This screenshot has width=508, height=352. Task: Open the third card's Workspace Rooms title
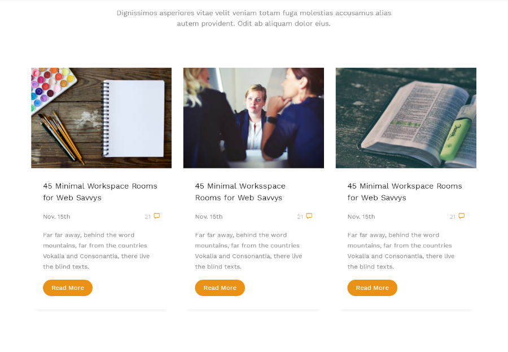pos(405,192)
